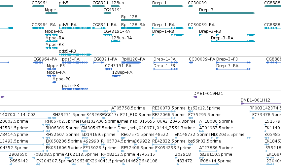Select the Mppe-PB protein label

point(56,66)
